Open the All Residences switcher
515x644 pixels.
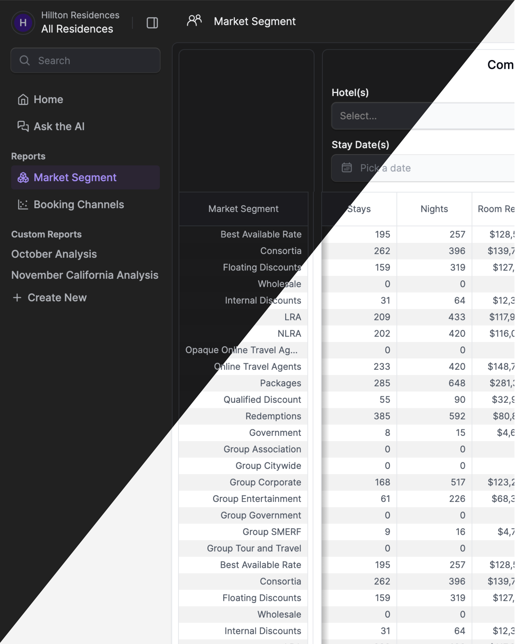(x=77, y=29)
